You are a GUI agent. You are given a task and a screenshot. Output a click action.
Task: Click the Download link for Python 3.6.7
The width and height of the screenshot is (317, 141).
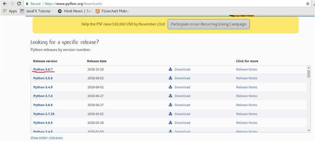(182, 69)
